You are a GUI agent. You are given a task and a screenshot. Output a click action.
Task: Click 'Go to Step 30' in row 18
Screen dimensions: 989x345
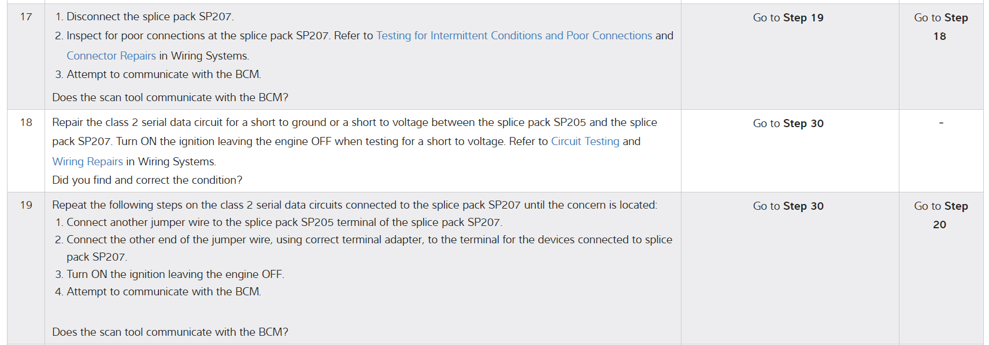(788, 124)
